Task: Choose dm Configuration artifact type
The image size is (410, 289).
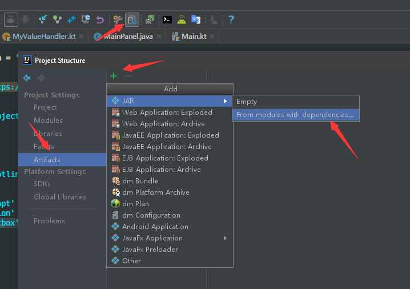Action: pos(170,215)
